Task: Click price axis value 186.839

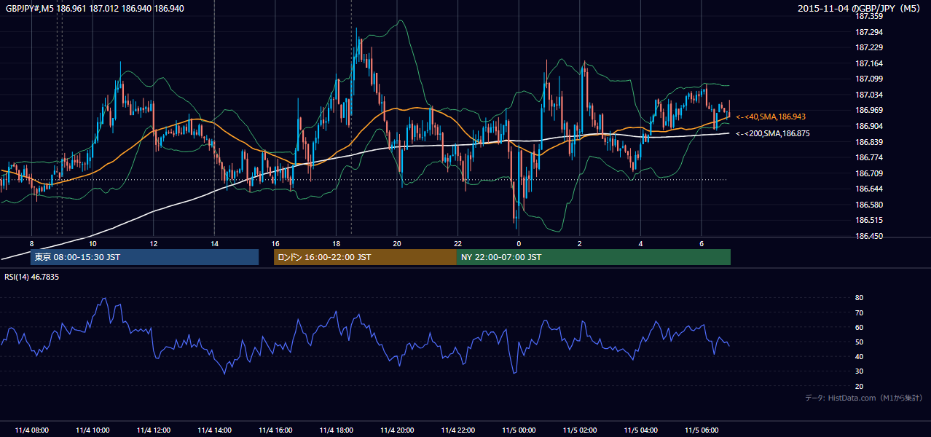Action: [868, 142]
